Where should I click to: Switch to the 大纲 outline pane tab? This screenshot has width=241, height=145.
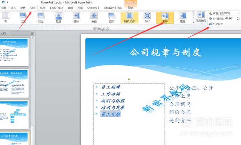(x=3, y=33)
